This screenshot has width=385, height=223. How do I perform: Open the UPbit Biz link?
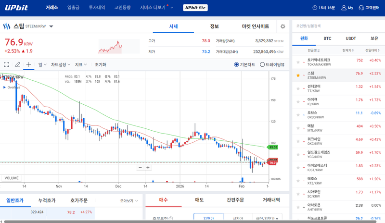point(196,8)
